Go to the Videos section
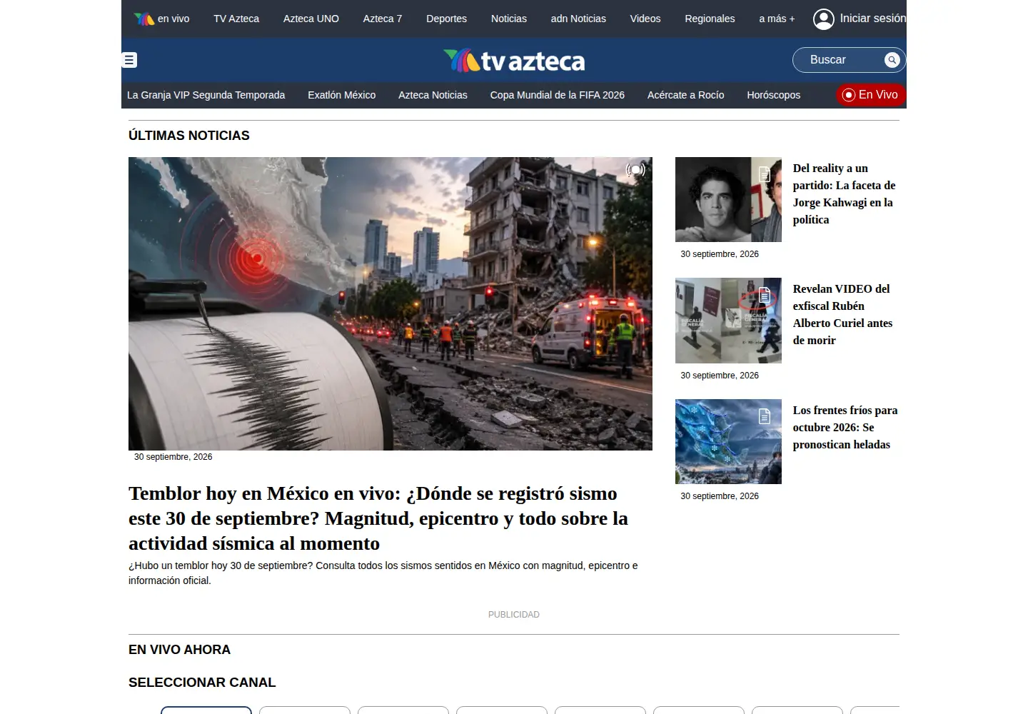 point(645,19)
